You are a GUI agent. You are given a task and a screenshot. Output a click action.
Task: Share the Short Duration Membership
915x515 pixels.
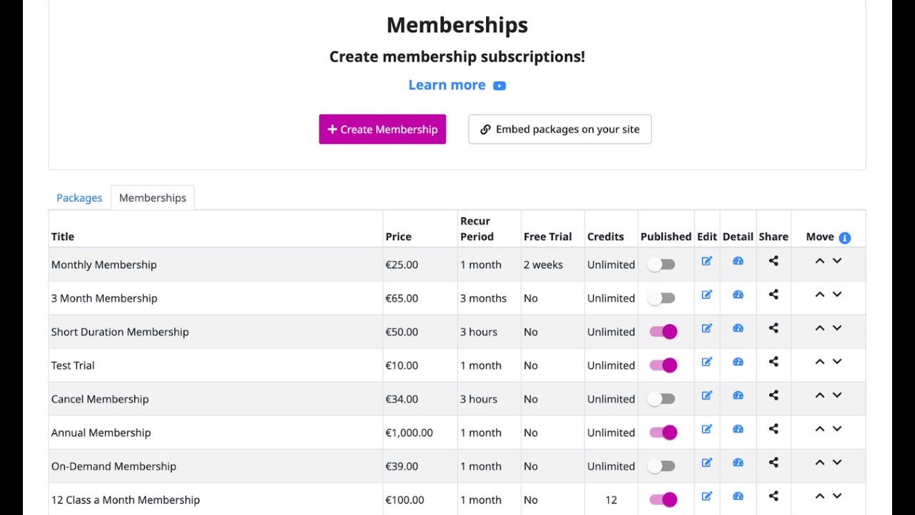773,328
